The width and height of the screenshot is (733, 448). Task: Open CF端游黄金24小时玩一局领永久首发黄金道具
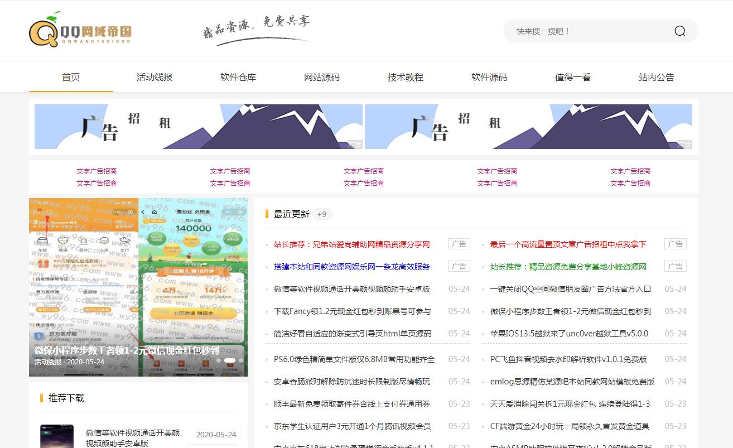[x=570, y=426]
